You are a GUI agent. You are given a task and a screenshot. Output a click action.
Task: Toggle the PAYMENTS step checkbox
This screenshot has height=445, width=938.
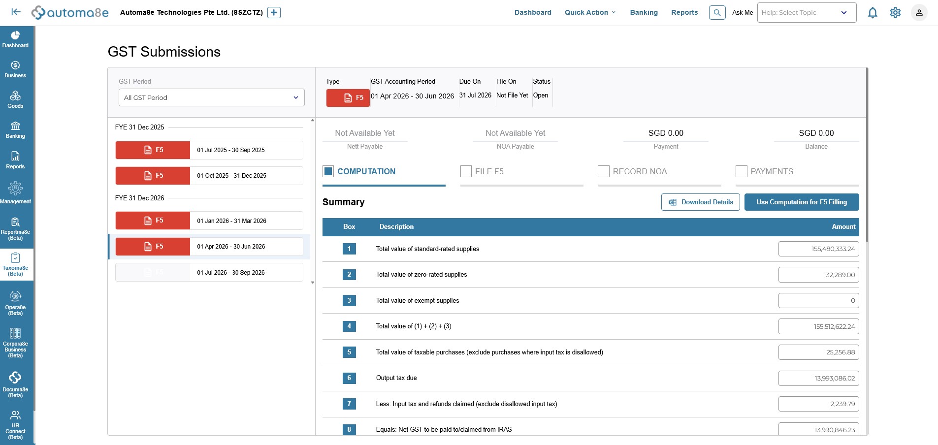[x=741, y=171]
